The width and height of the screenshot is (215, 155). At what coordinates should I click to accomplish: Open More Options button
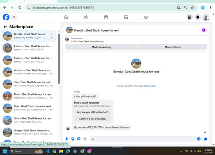172,47
